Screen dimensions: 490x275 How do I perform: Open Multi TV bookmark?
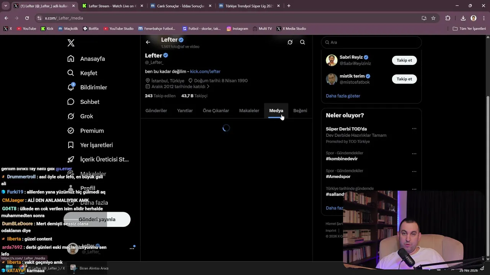[x=262, y=29]
